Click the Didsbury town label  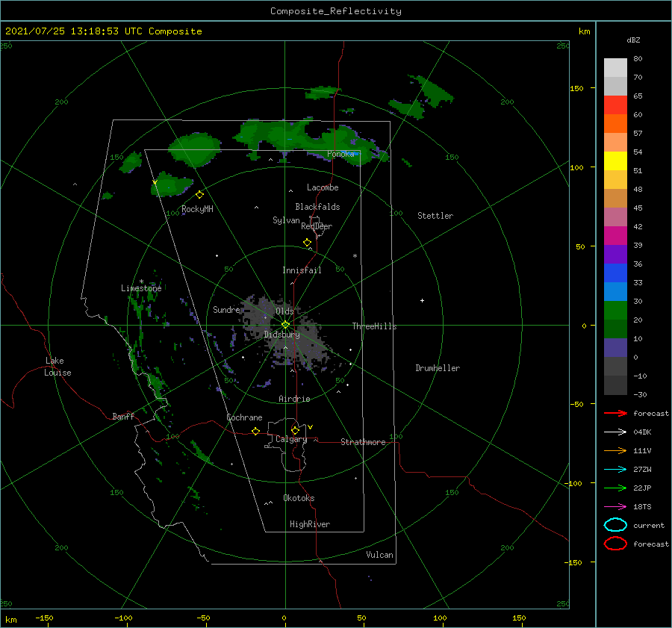282,335
